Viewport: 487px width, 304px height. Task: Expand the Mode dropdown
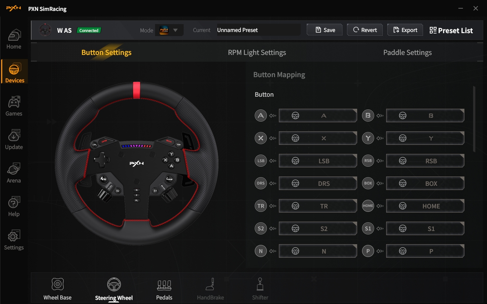click(x=169, y=30)
